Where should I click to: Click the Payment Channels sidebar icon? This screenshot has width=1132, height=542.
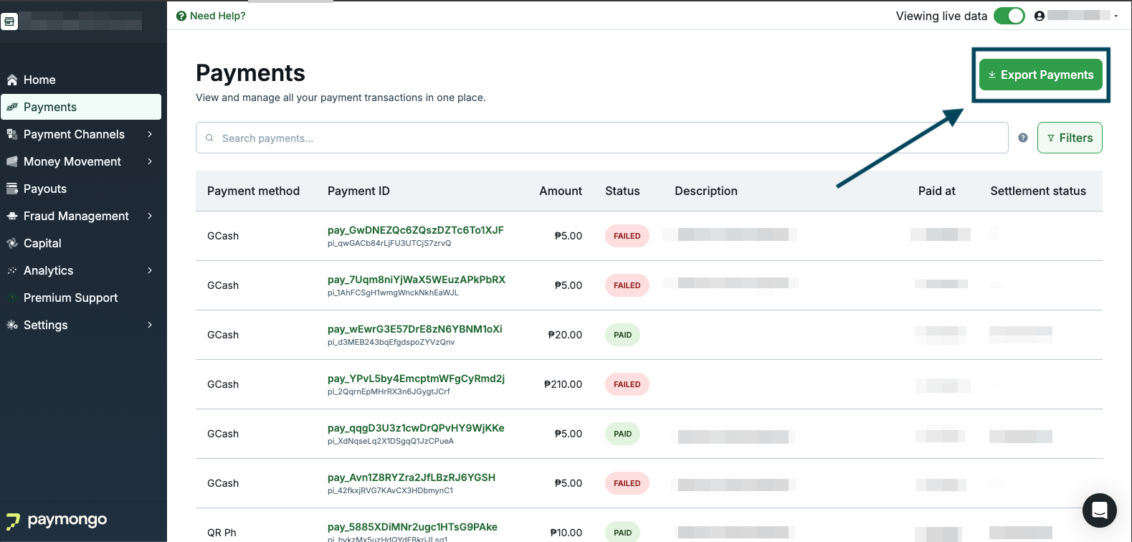pyautogui.click(x=12, y=134)
